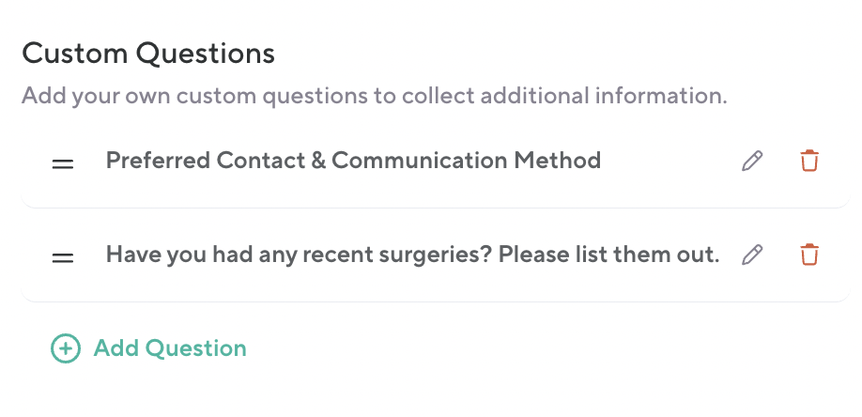Click the 'Add Question' text label
The width and height of the screenshot is (862, 417).
[170, 349]
